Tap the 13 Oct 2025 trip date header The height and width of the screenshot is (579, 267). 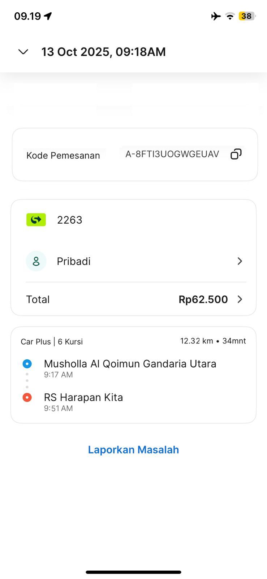[x=103, y=52]
